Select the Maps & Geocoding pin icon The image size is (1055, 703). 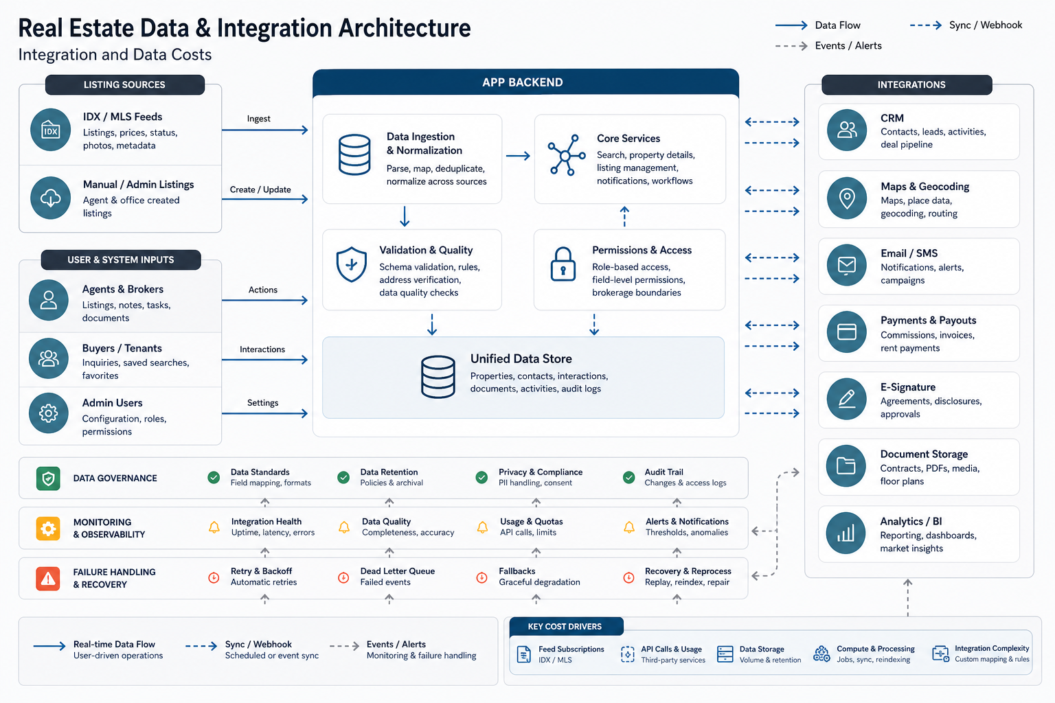pyautogui.click(x=847, y=198)
